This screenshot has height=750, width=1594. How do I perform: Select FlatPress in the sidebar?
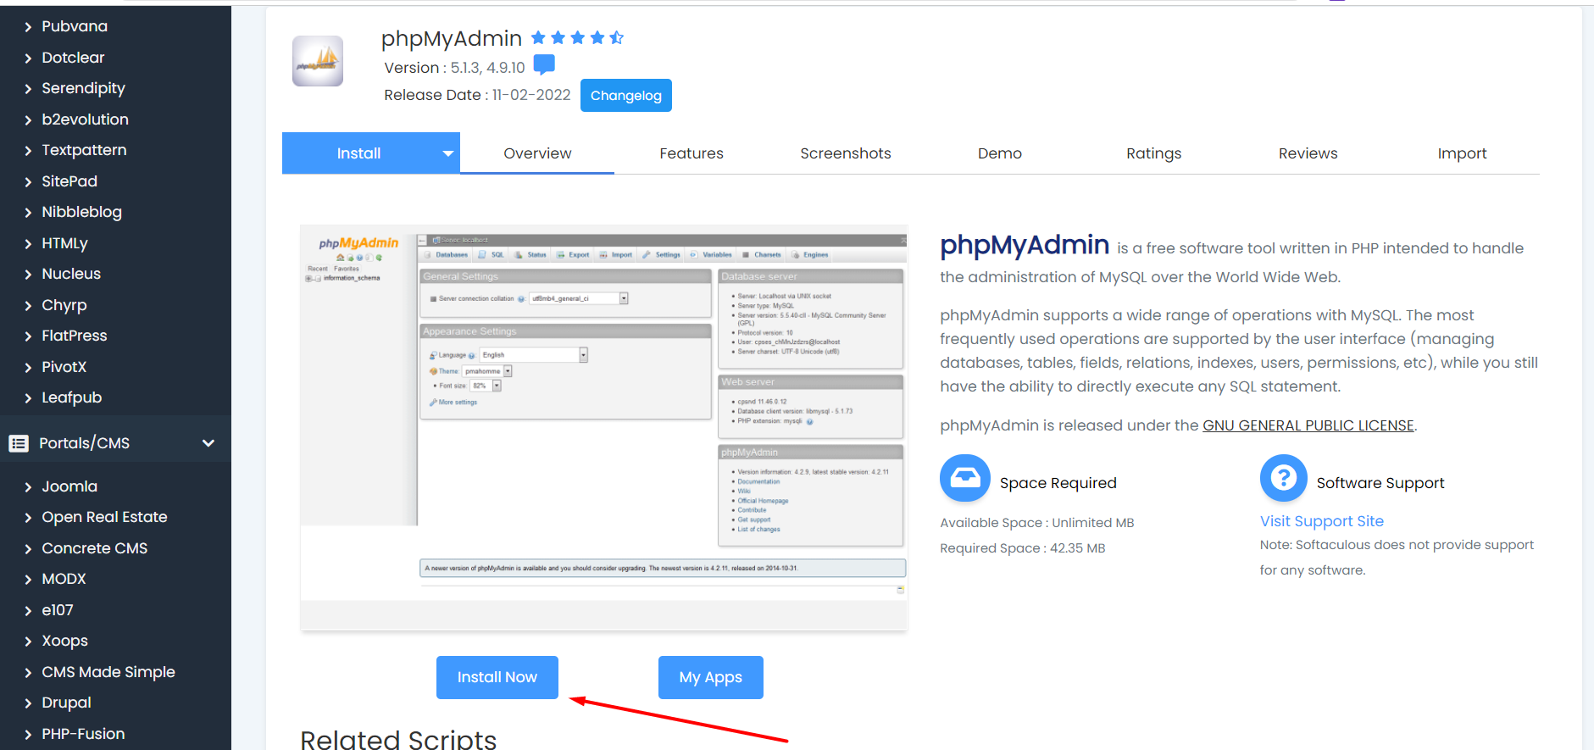point(75,336)
